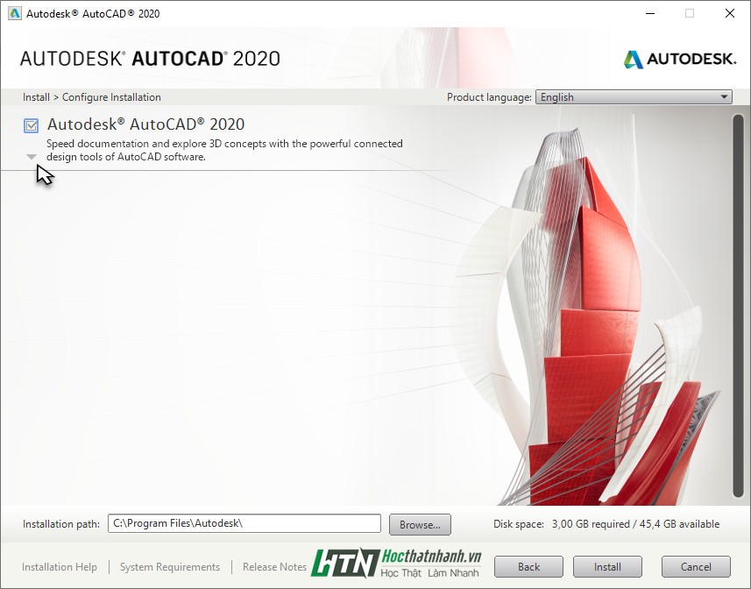This screenshot has width=751, height=589.
Task: Click the Autodesk logo in the header
Action: coord(680,59)
